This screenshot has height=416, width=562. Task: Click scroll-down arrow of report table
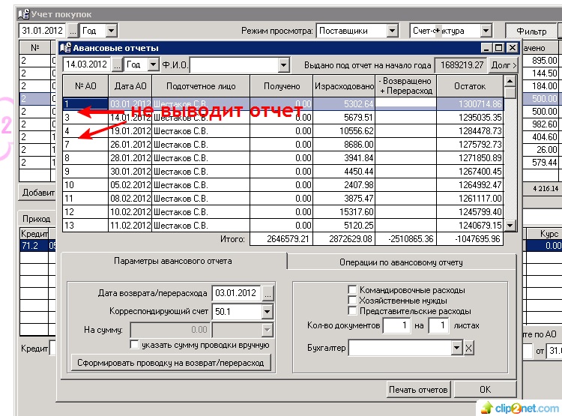[510, 225]
